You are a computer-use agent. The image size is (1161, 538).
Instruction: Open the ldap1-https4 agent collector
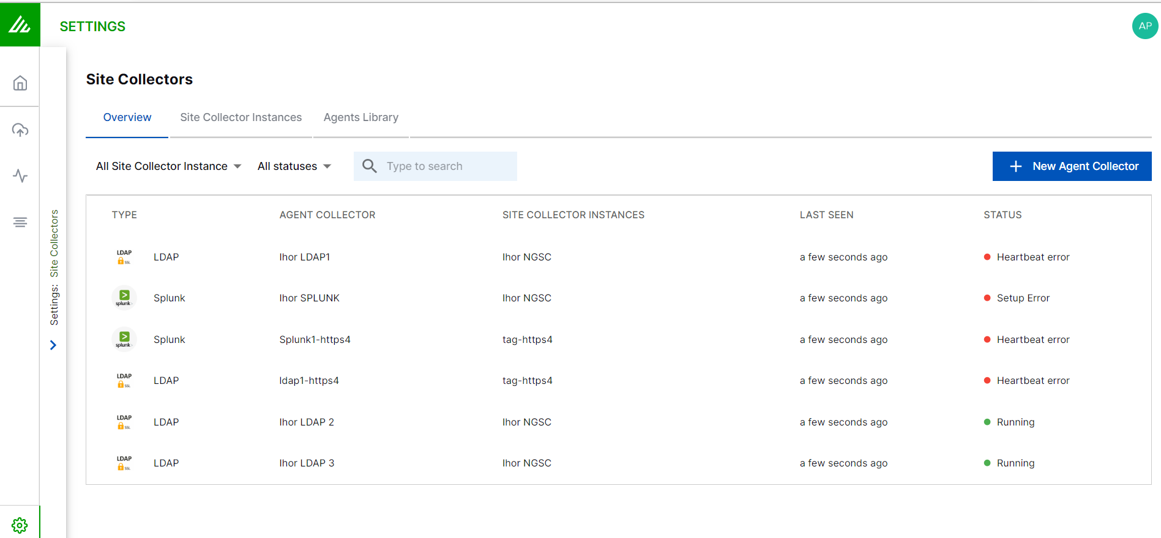pos(309,380)
